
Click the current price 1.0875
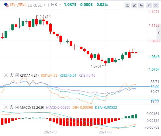[x=70, y=5]
